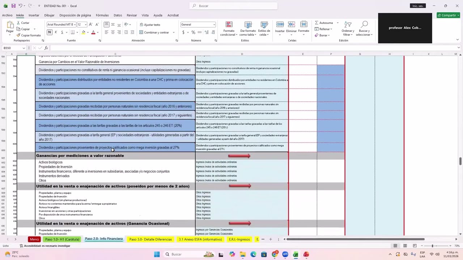This screenshot has height=260, width=463.
Task: Click the Name Box showing B550
Action: pyautogui.click(x=14, y=48)
